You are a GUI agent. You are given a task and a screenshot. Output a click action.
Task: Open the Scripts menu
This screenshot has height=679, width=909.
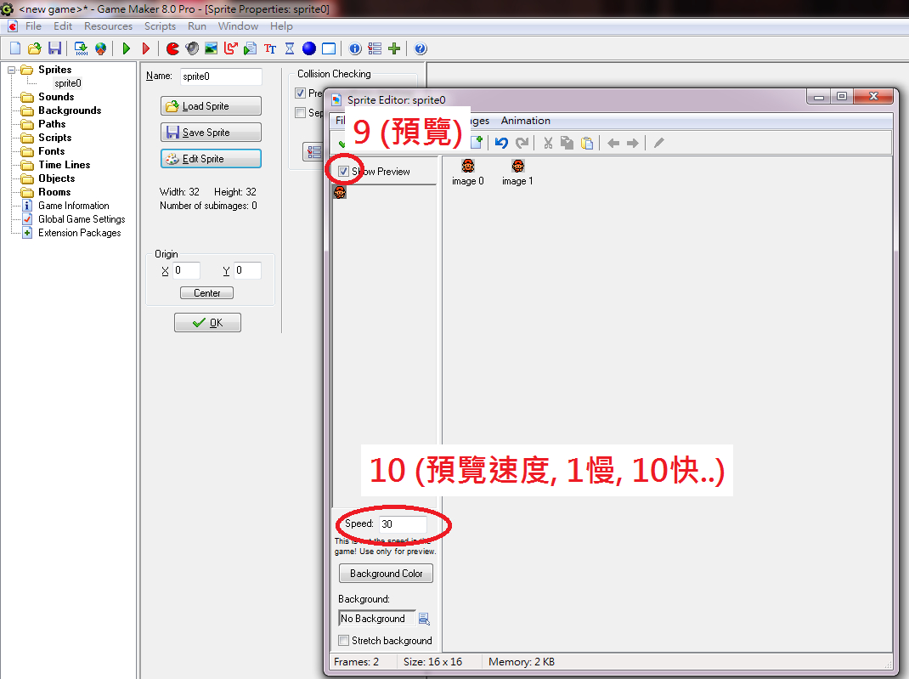point(160,26)
